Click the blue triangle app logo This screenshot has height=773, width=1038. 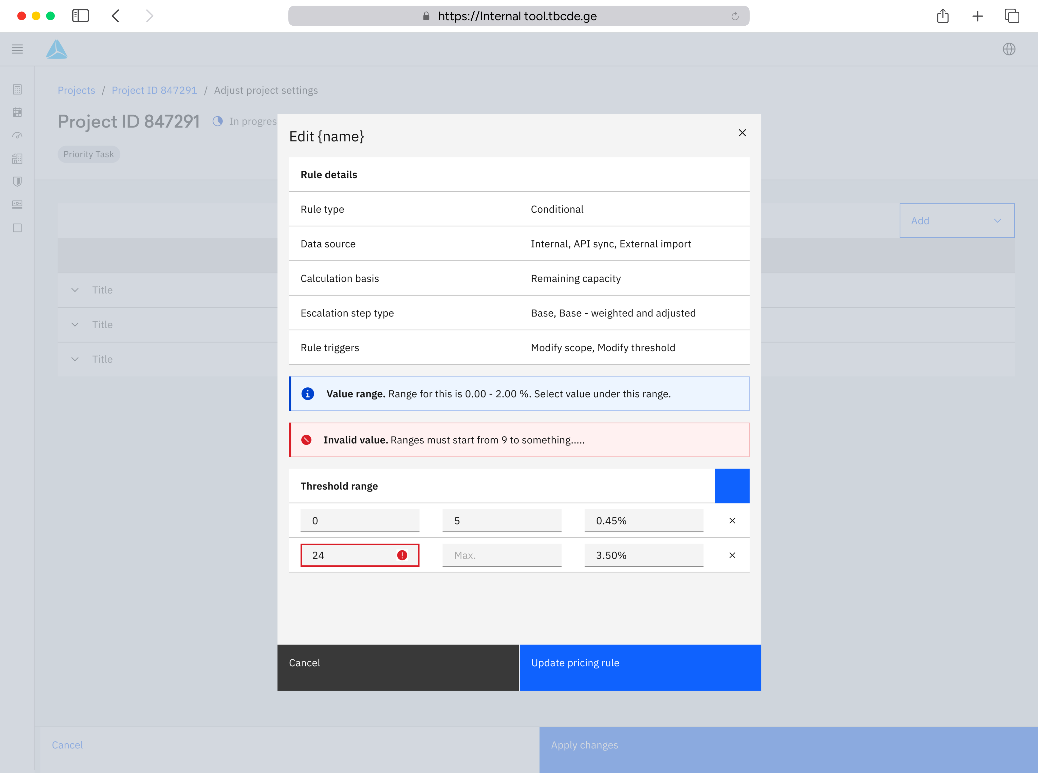click(x=57, y=49)
